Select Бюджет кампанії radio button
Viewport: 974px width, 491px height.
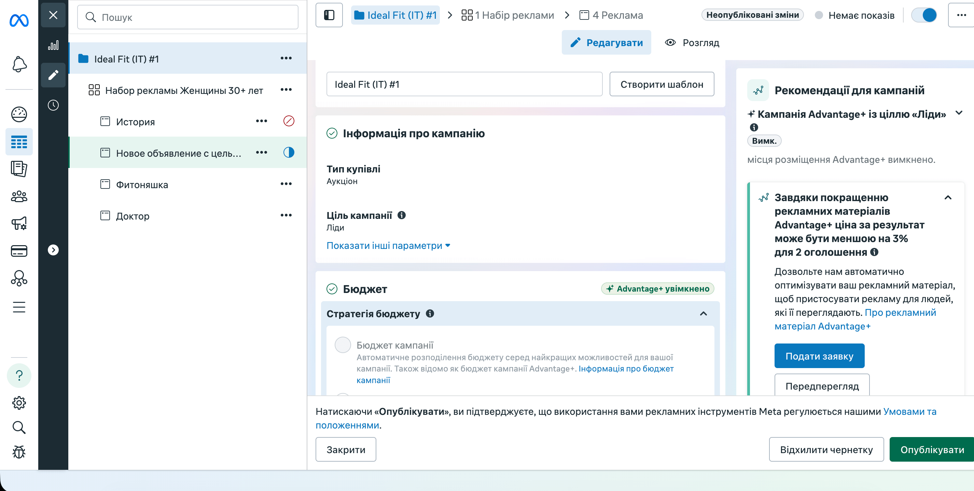click(343, 345)
